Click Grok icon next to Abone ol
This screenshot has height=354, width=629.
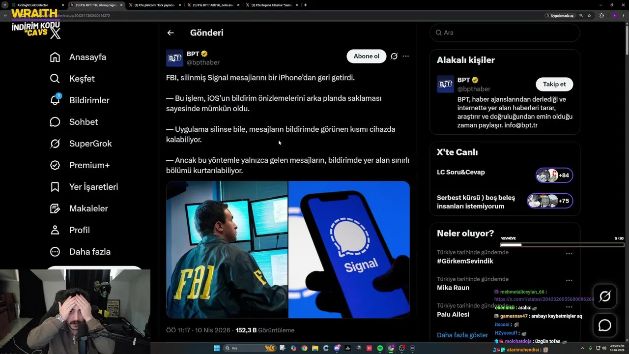click(x=394, y=56)
